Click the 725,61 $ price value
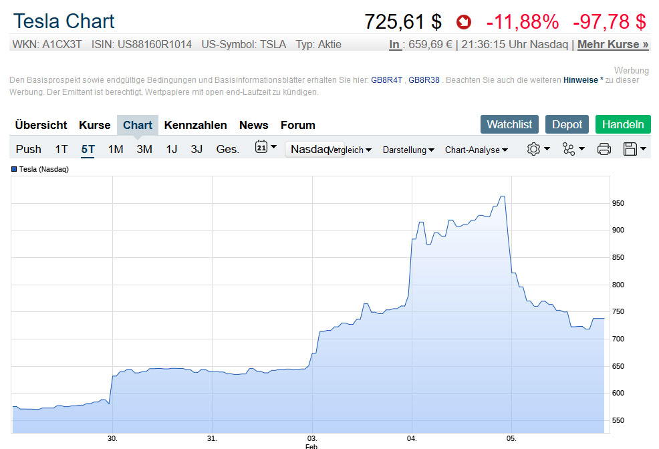The image size is (659, 449). point(402,22)
